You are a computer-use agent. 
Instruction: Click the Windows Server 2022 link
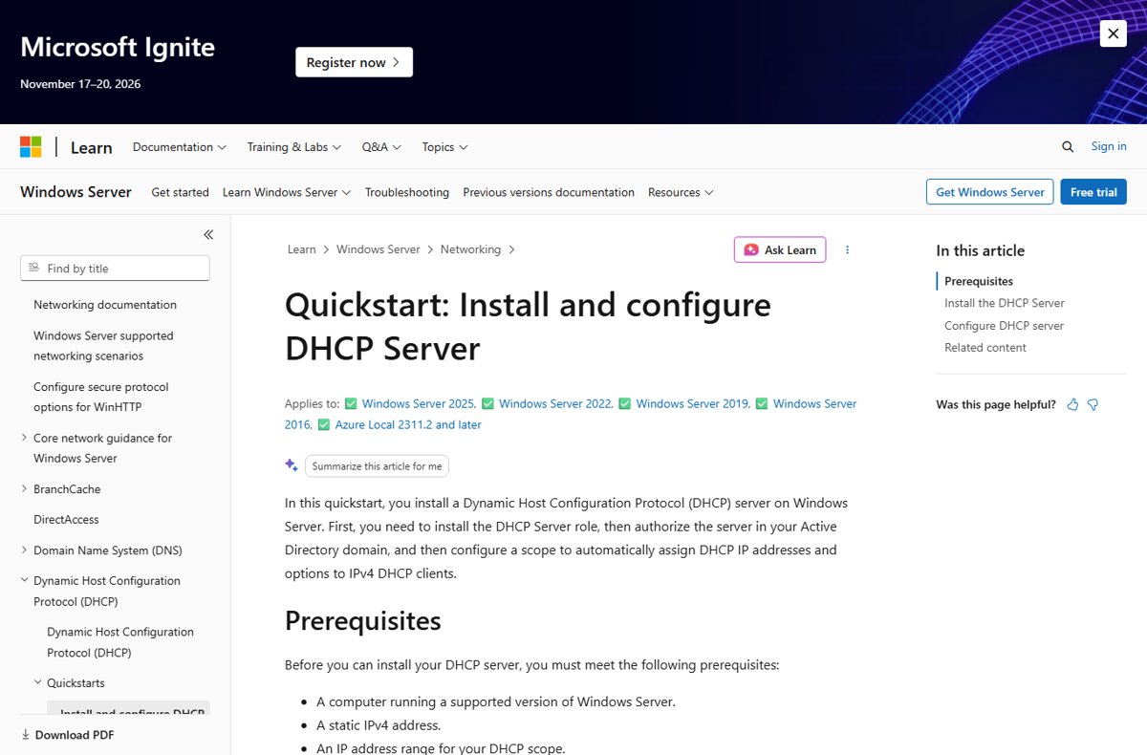(555, 404)
